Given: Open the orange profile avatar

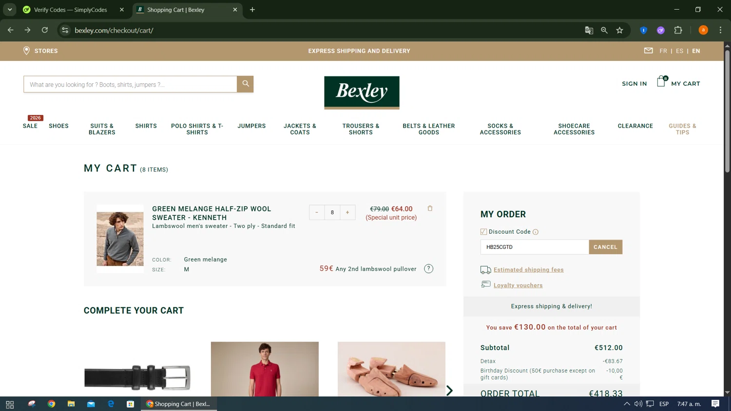Looking at the screenshot, I should pos(703,30).
